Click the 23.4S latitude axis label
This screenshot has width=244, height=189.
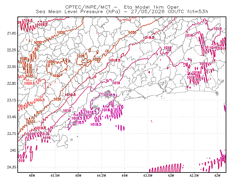click(12, 117)
